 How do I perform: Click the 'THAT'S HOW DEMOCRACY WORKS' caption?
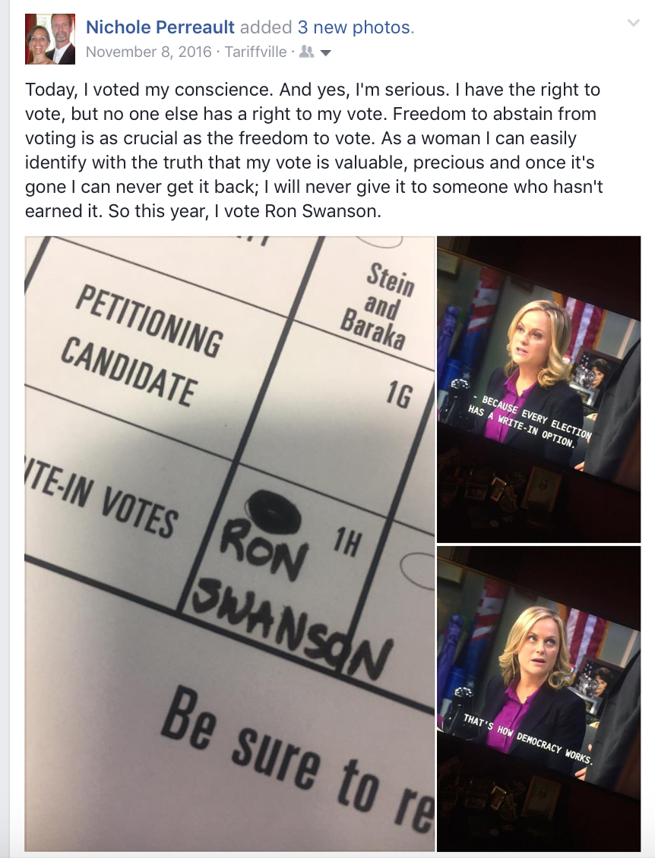point(528,739)
